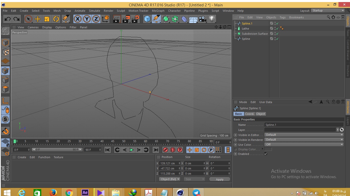Click the blue Bend deformer icon
The width and height of the screenshot is (350, 196).
tap(184, 19)
